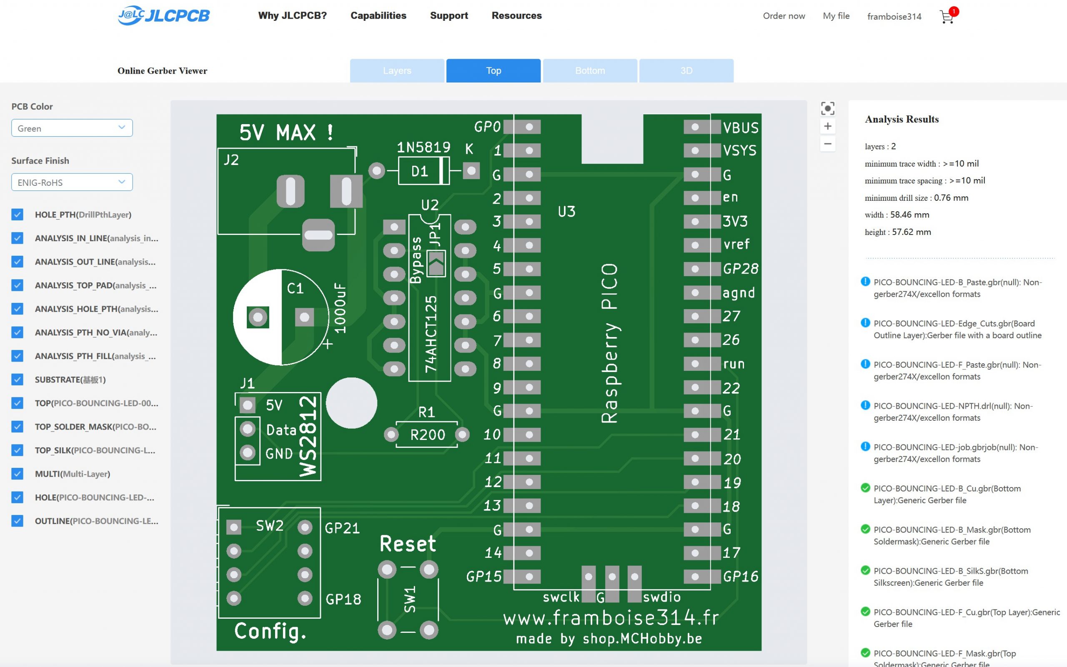Click PICO-BOUNCING-LED-Edge_Cuts.gbr result text
The height and width of the screenshot is (667, 1067).
tap(957, 329)
